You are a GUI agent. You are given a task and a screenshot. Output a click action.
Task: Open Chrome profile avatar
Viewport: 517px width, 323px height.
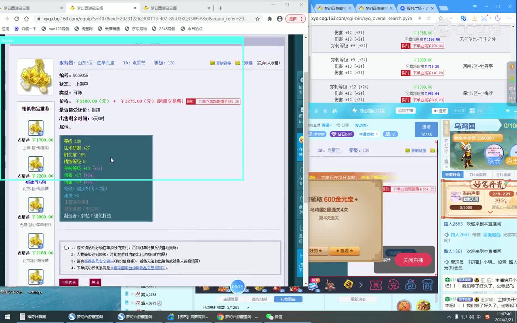pyautogui.click(x=280, y=19)
